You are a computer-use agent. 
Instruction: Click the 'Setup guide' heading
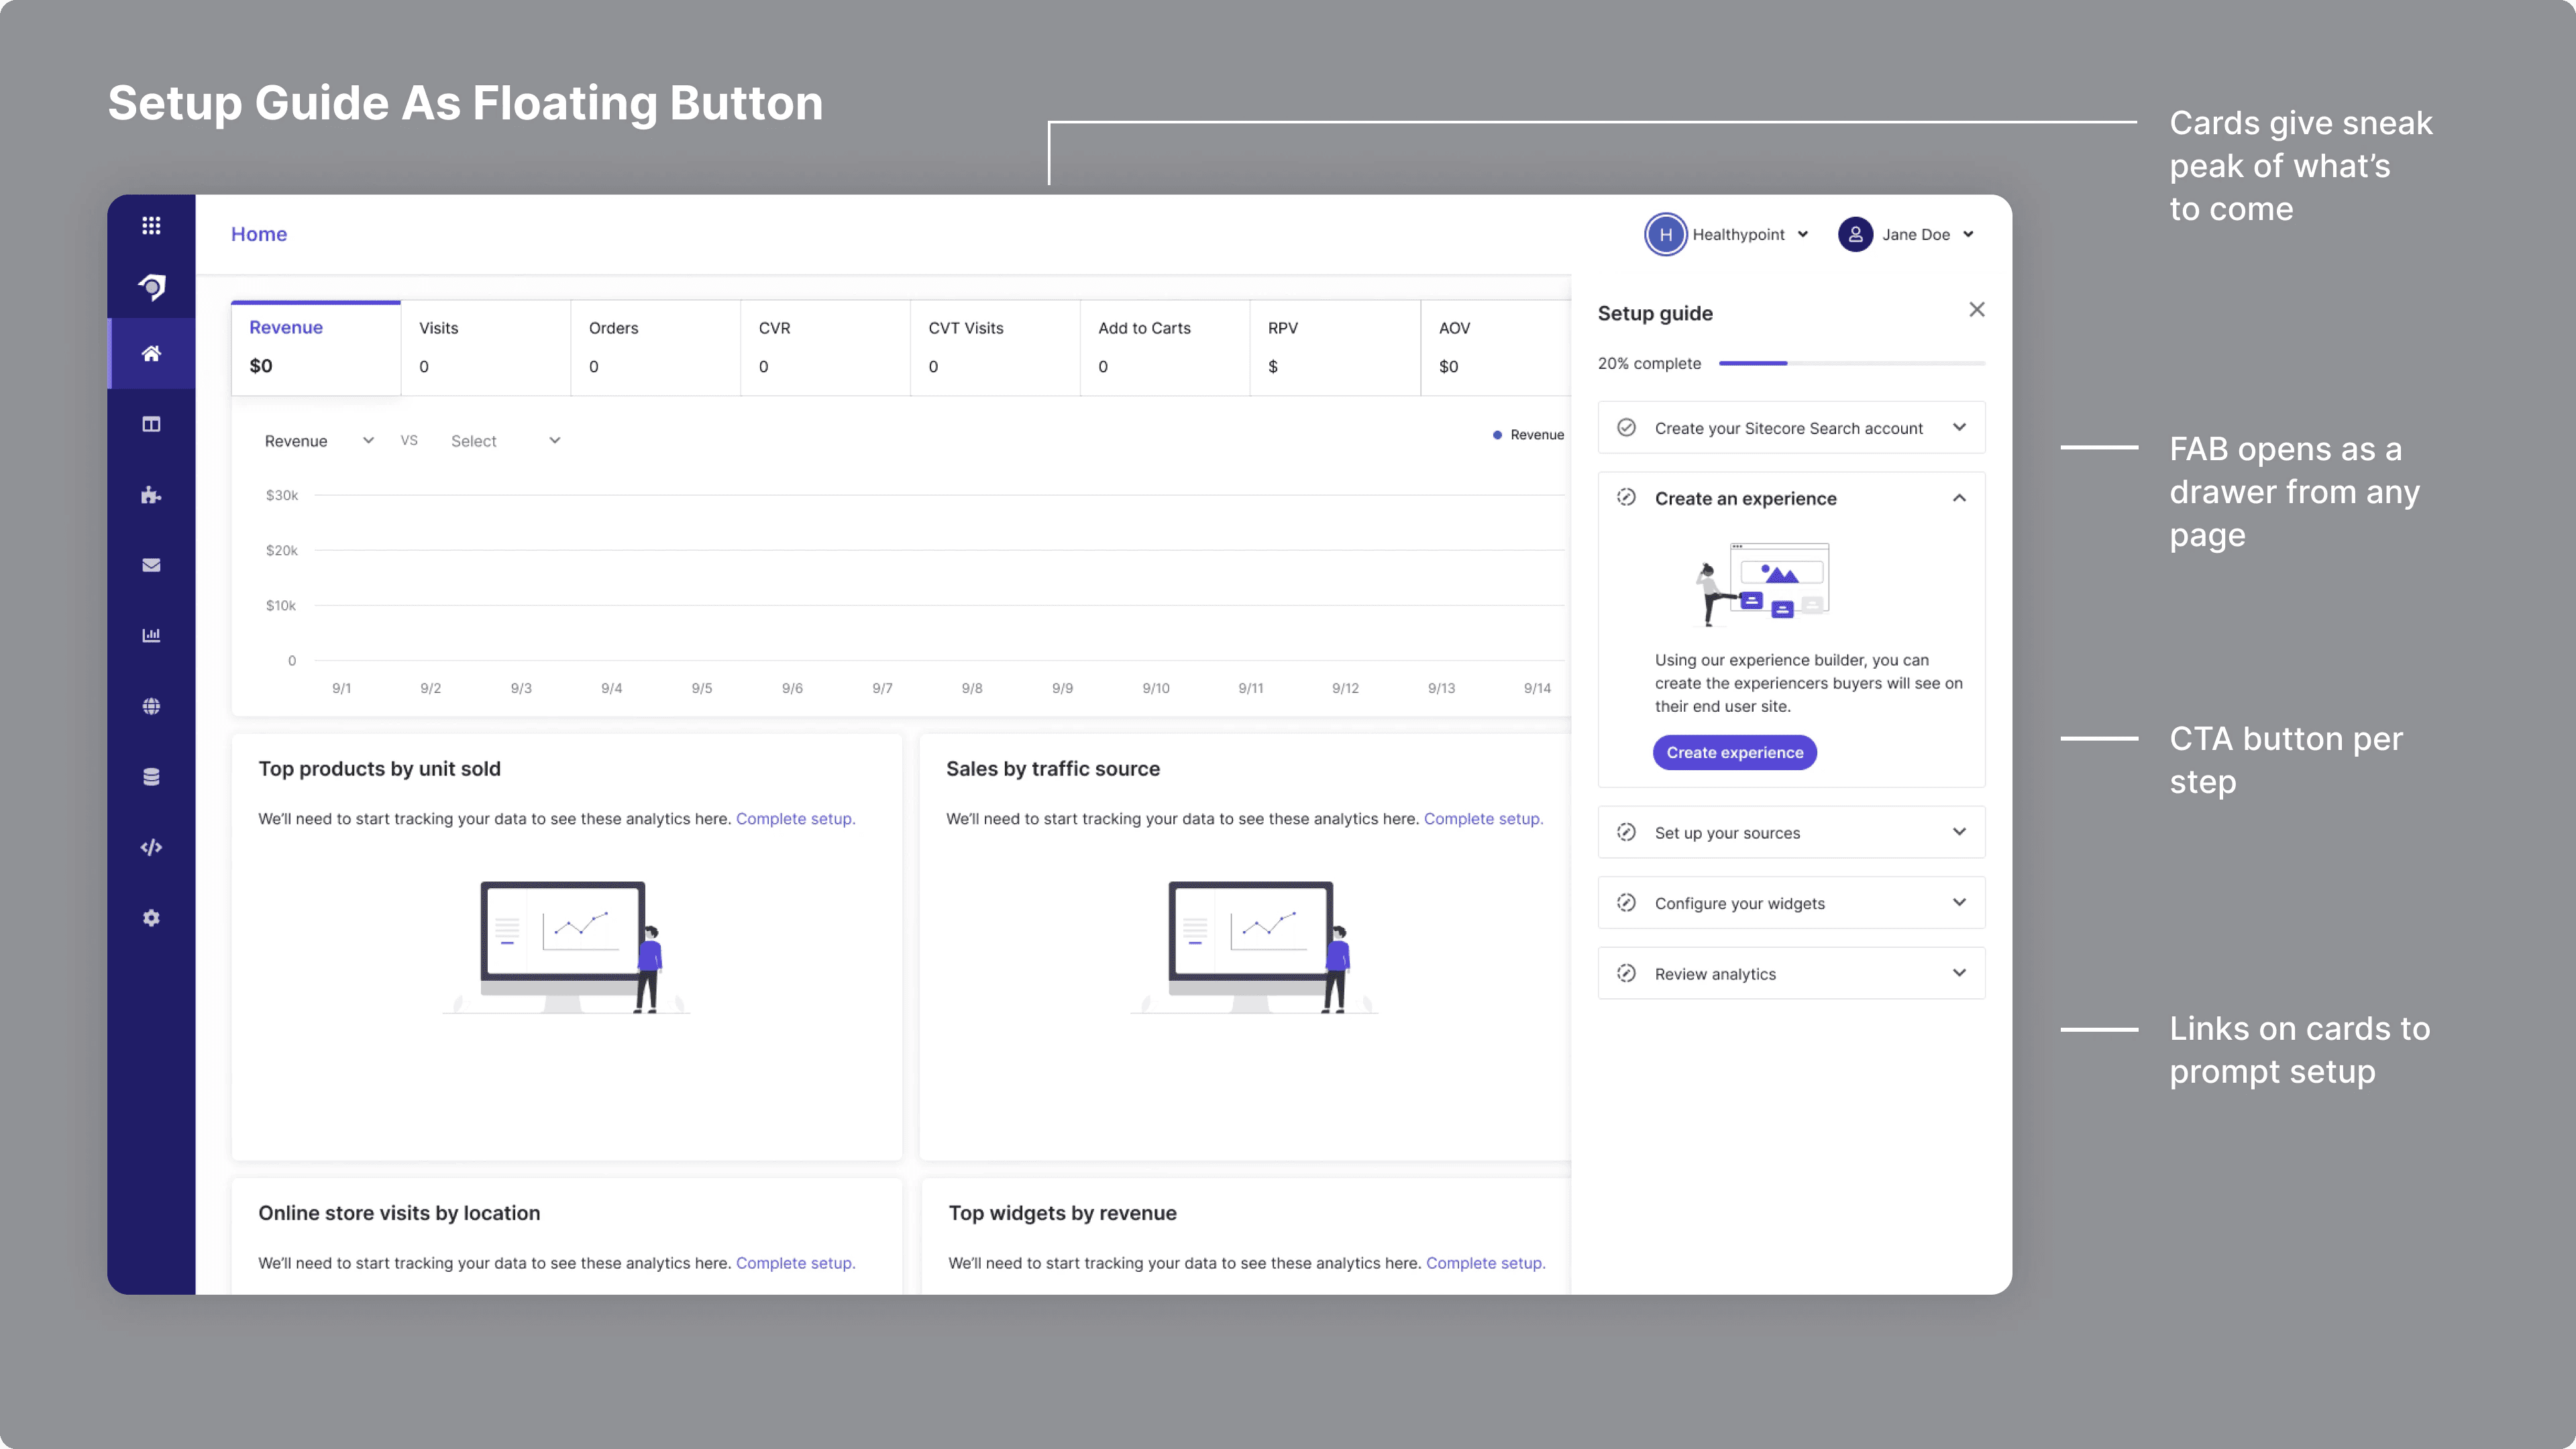pos(1655,313)
